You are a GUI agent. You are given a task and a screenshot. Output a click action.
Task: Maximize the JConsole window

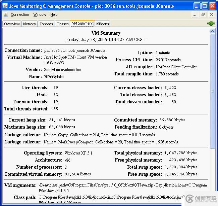(205, 6)
